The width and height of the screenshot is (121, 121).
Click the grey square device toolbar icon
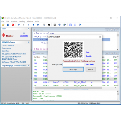coord(55,25)
